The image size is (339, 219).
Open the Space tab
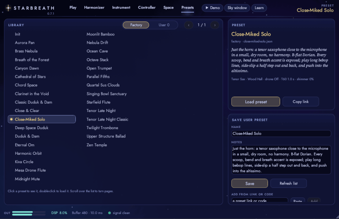[169, 8]
